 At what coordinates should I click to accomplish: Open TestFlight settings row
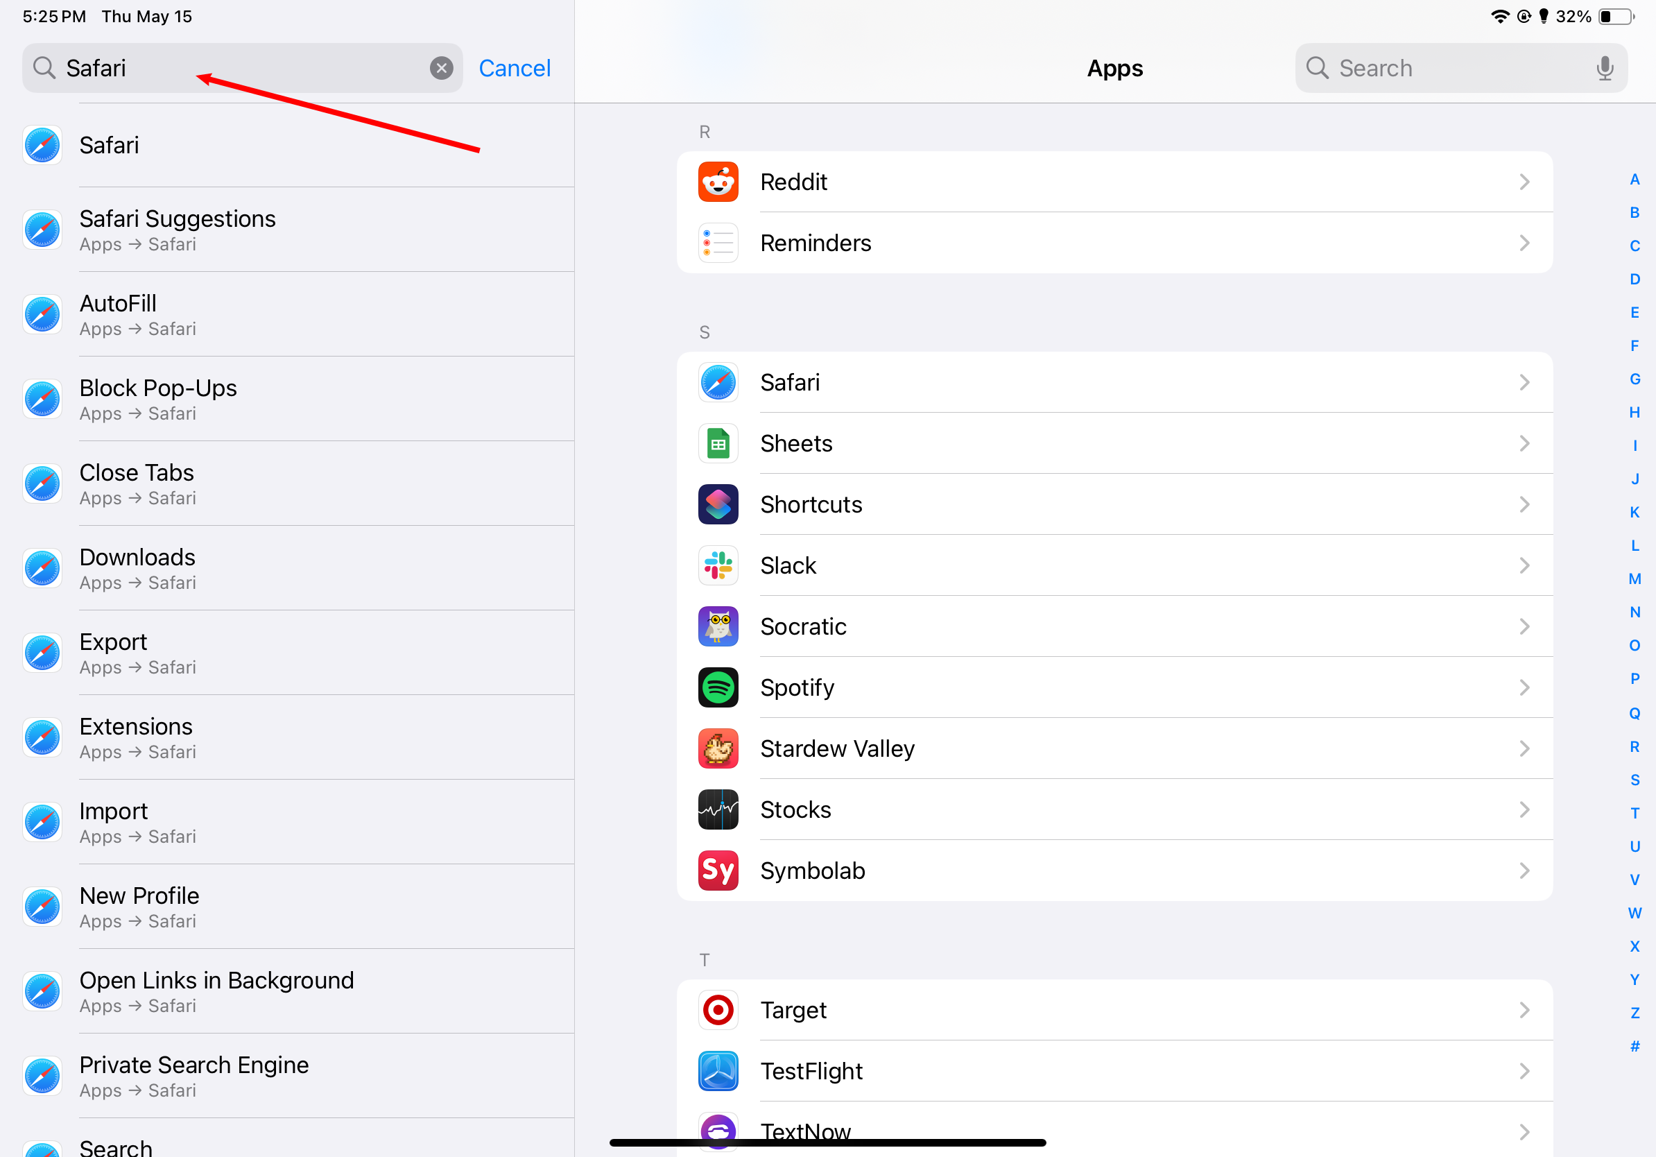coord(1114,1071)
